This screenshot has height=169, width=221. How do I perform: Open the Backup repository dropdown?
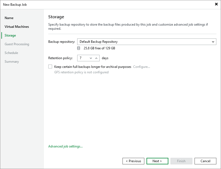click(213, 42)
